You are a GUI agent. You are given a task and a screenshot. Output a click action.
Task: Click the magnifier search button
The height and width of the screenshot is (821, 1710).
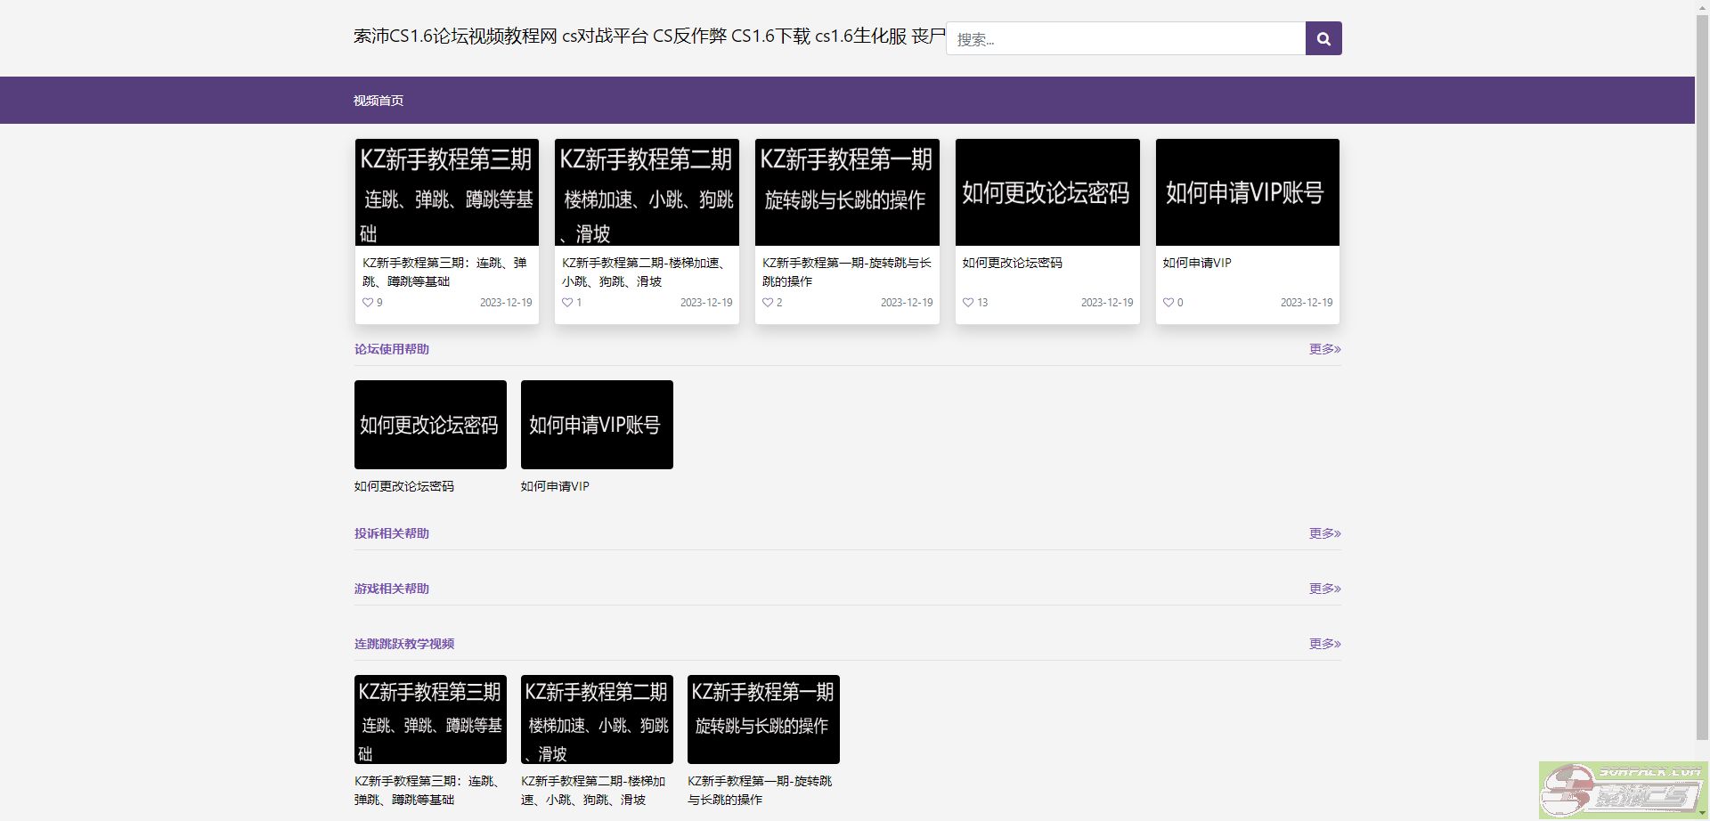click(x=1323, y=38)
